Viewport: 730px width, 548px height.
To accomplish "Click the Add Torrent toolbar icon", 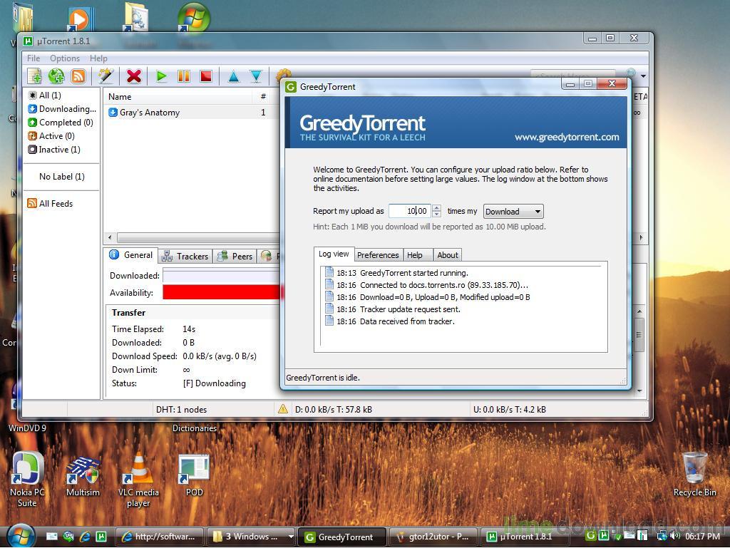I will pyautogui.click(x=34, y=76).
